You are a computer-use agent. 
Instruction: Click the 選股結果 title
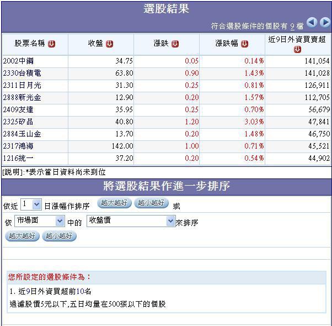(x=166, y=9)
